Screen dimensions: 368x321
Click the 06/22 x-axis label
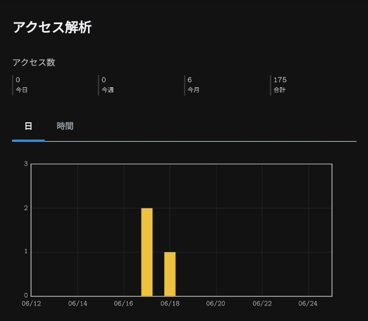(x=262, y=304)
